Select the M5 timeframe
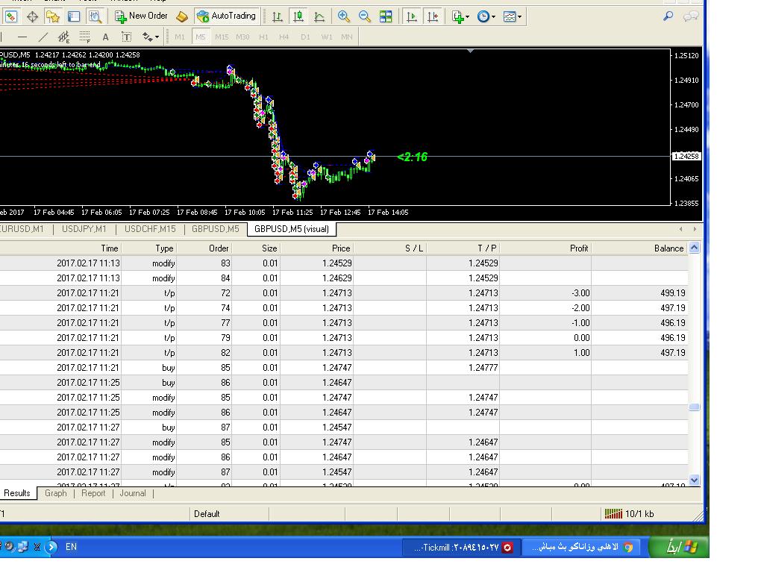Viewport: 764px width, 573px height. (201, 37)
